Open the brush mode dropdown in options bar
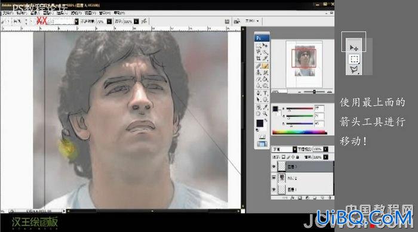 [76, 21]
